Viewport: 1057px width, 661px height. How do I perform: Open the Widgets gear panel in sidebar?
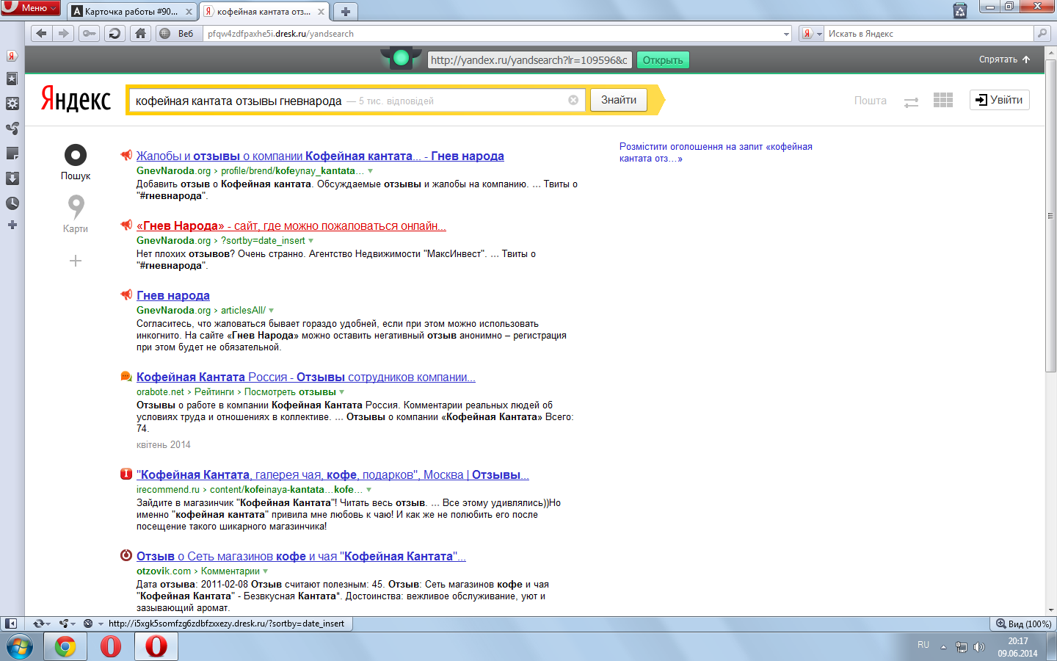(12, 104)
